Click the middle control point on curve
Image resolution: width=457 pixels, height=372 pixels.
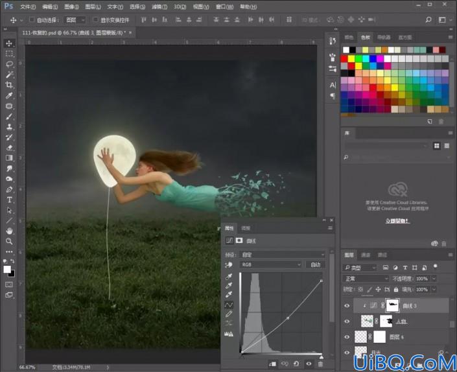pyautogui.click(x=288, y=318)
